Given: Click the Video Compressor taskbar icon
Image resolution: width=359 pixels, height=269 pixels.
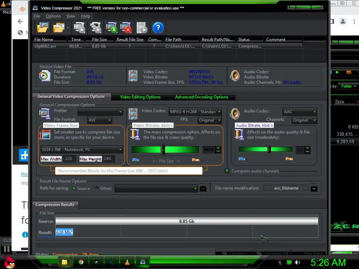Looking at the screenshot, I should coord(142,262).
